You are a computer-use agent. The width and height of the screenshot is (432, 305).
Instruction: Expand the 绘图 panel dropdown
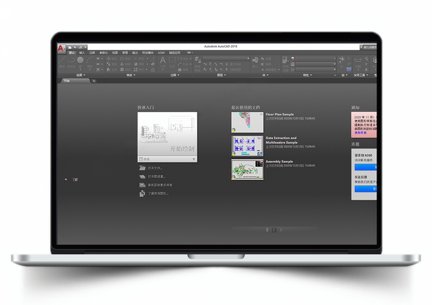(x=81, y=75)
